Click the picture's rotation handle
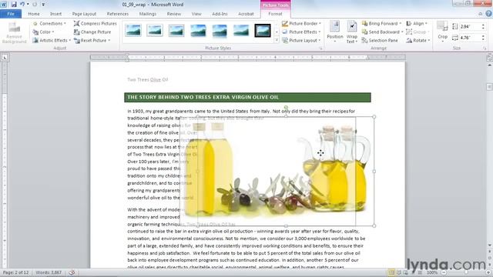The height and width of the screenshot is (277, 493). [x=286, y=108]
